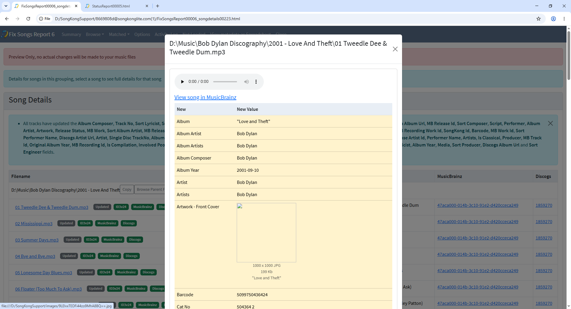Close the FixSongsReport00006 tab
The width and height of the screenshot is (571, 309).
76,6
